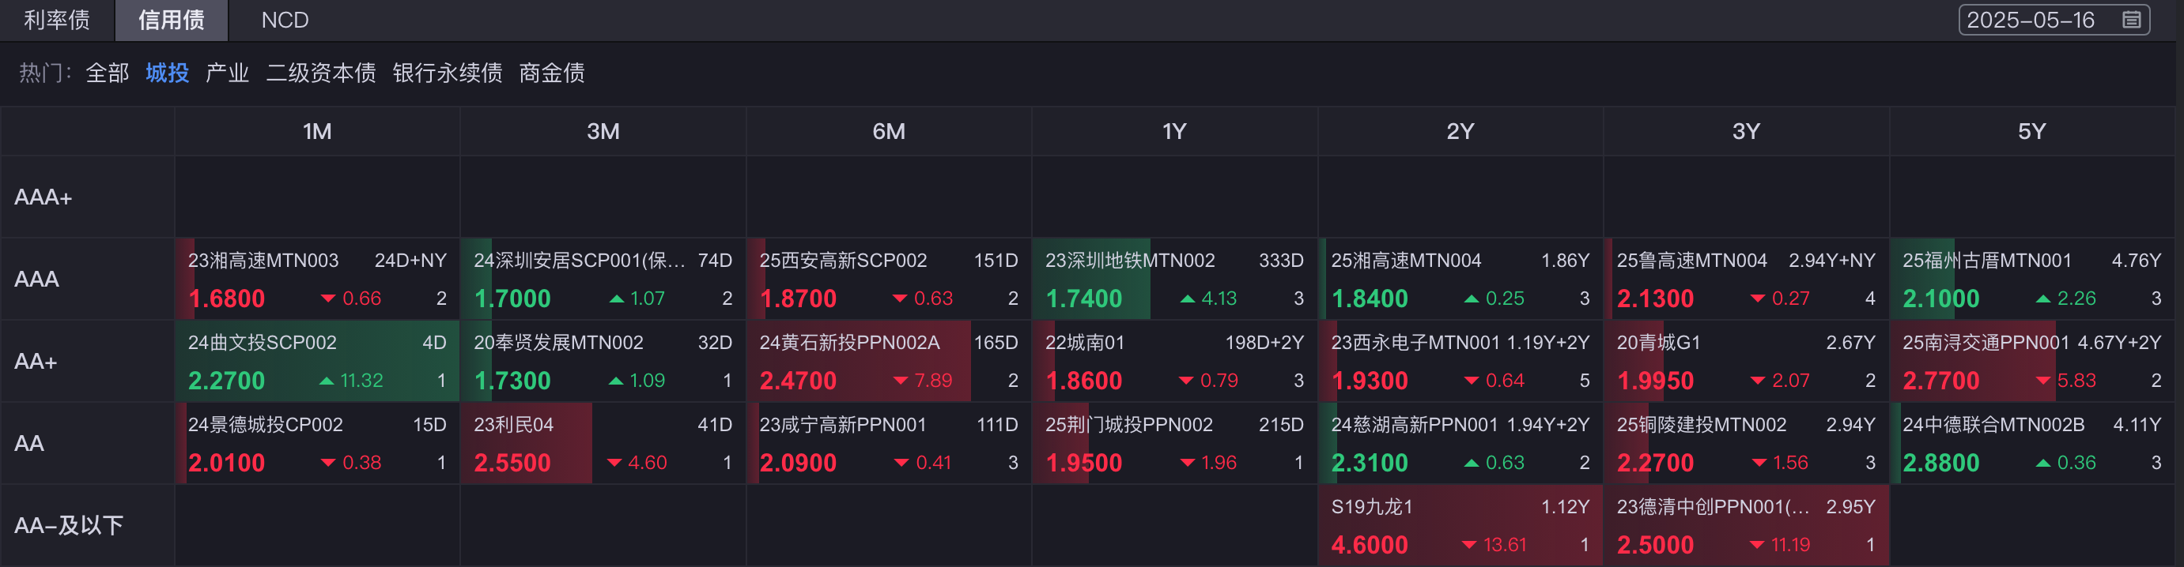Open bond 20奉贤发展MTN002
Viewport: 2184px width, 567px height.
click(x=558, y=343)
